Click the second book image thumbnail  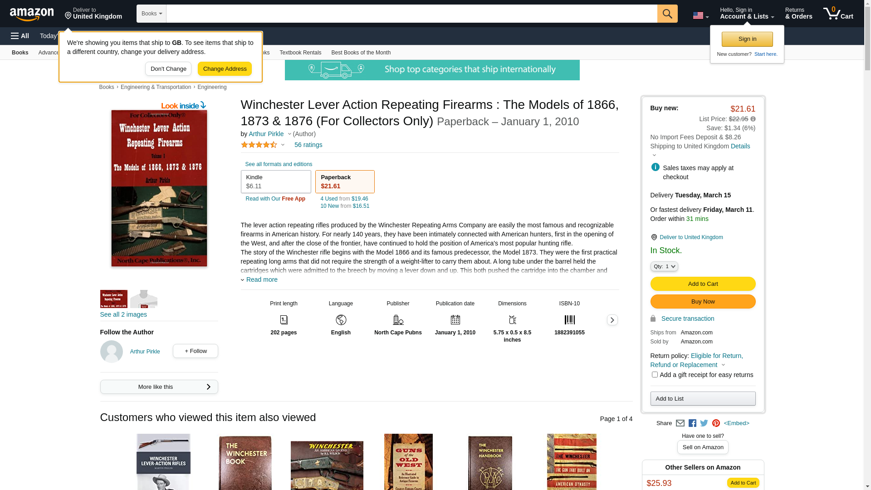(x=143, y=299)
